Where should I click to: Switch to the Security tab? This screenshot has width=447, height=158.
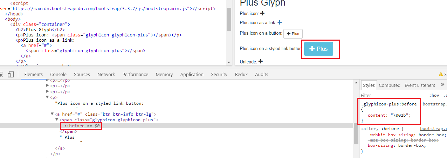coord(219,74)
